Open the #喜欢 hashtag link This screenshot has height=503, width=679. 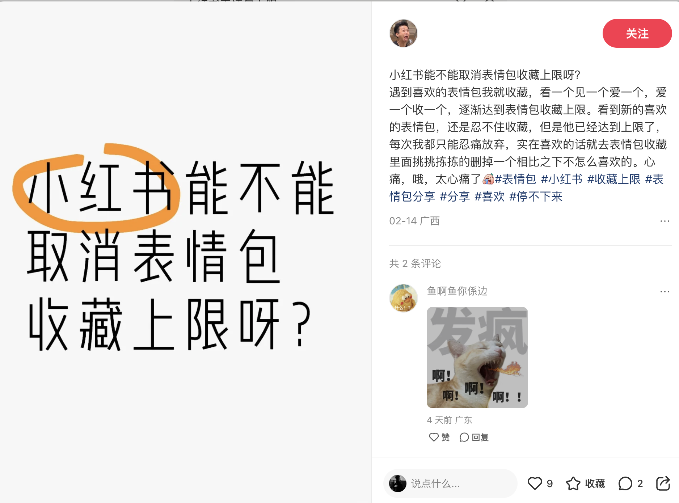point(490,196)
